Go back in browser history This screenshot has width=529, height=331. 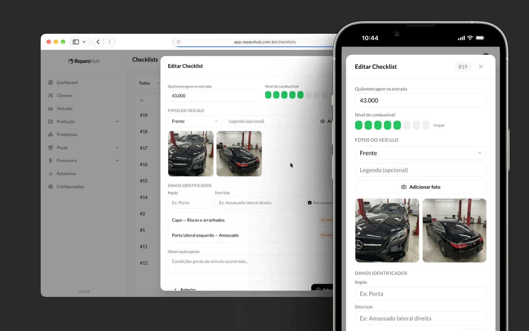tap(98, 42)
